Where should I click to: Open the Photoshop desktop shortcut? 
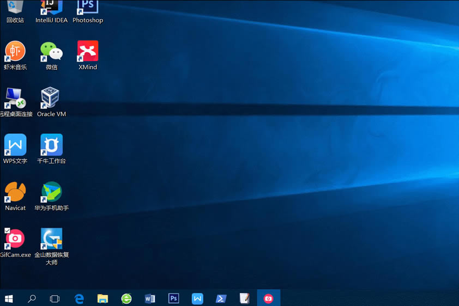pyautogui.click(x=88, y=8)
